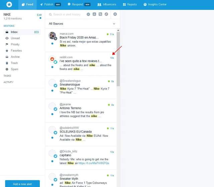The image size is (214, 187).
Task: Click Twitter badge on capitano mention
Action: click(x=56, y=156)
